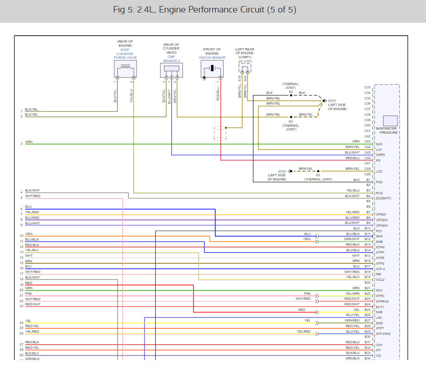Screen dimensions: 426x372
Task: Click the GRN wire label at line 3
Action: pyautogui.click(x=29, y=142)
